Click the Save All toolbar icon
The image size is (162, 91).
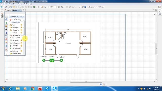(x=11, y=7)
